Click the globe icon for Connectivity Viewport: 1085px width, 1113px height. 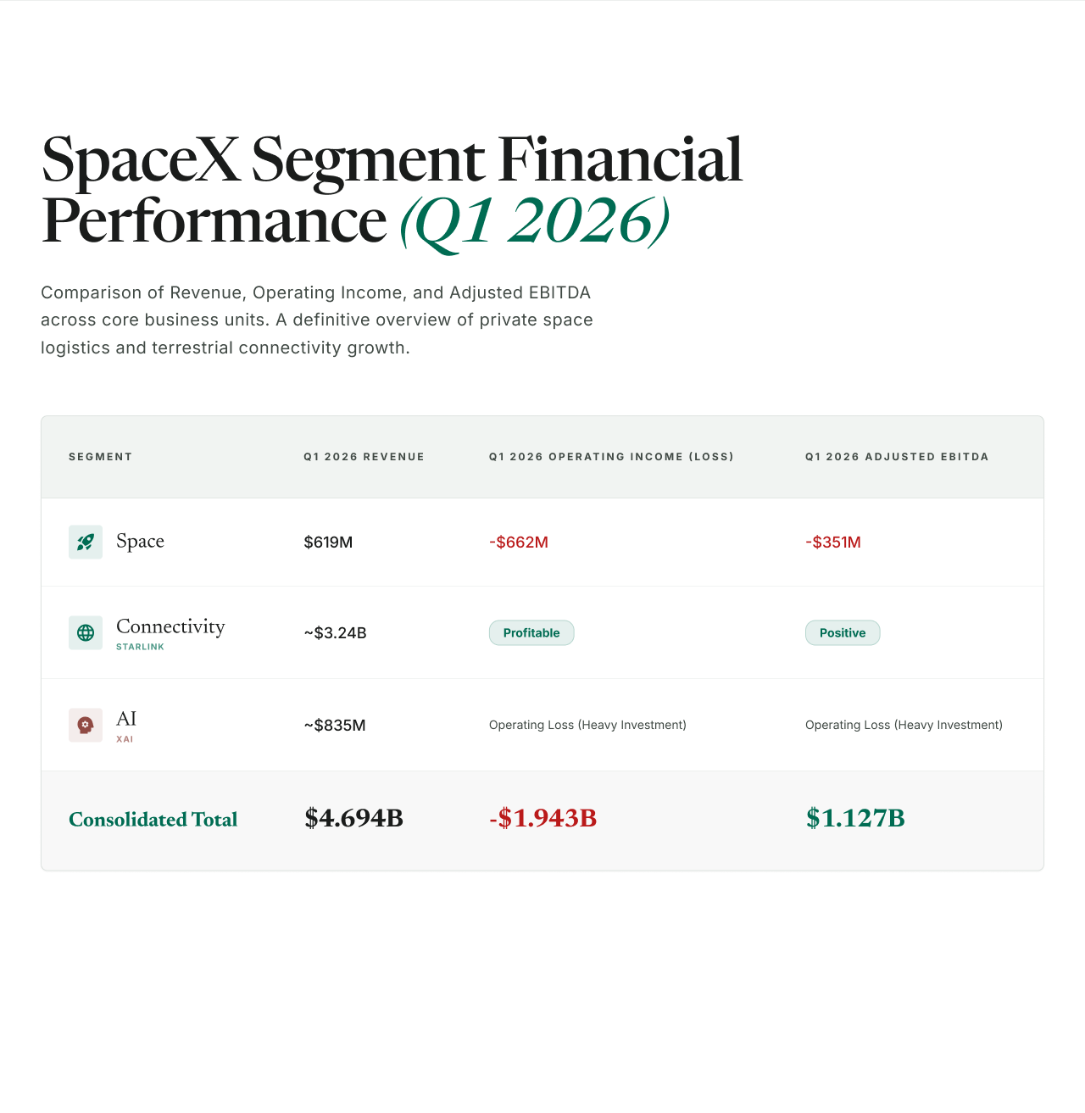86,632
